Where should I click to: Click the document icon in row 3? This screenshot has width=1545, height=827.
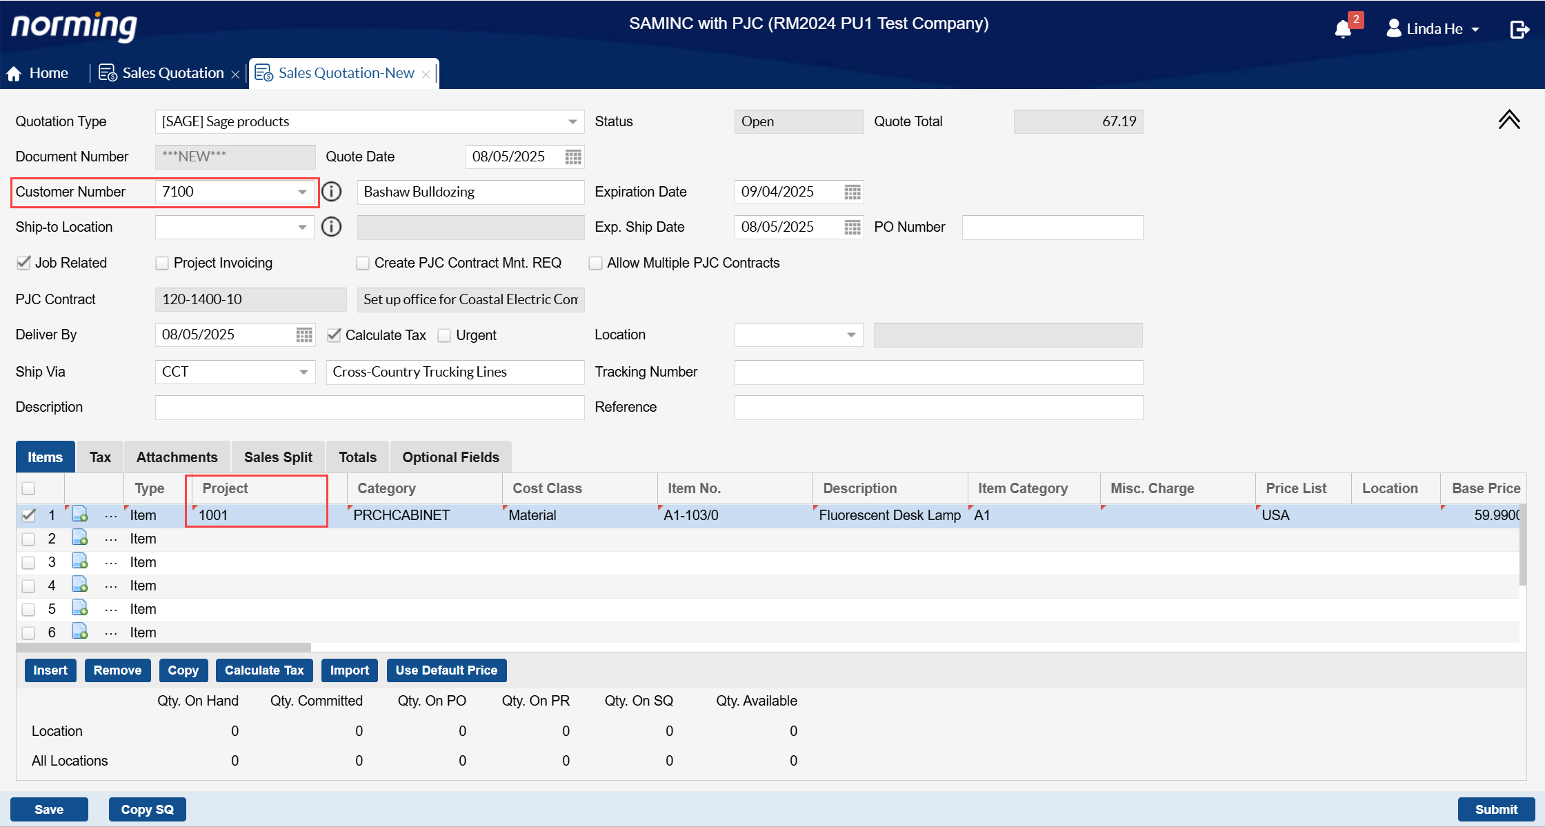[80, 561]
